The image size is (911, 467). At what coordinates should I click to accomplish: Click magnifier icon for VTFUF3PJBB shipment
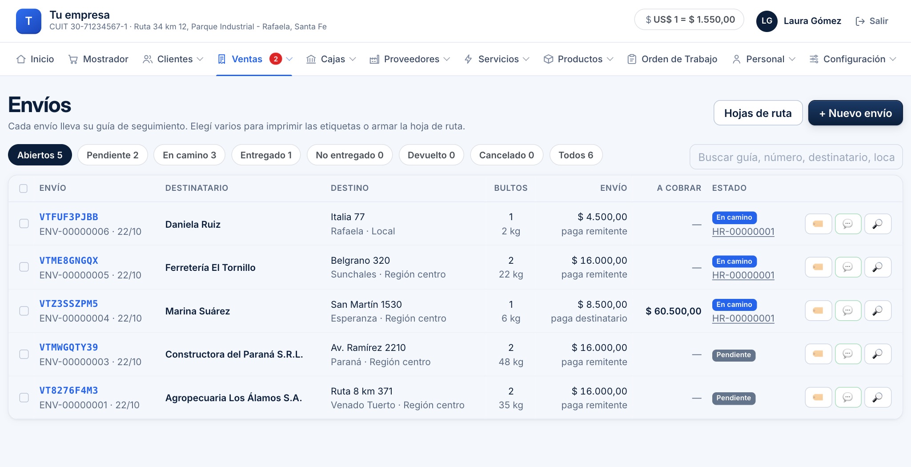tap(878, 224)
